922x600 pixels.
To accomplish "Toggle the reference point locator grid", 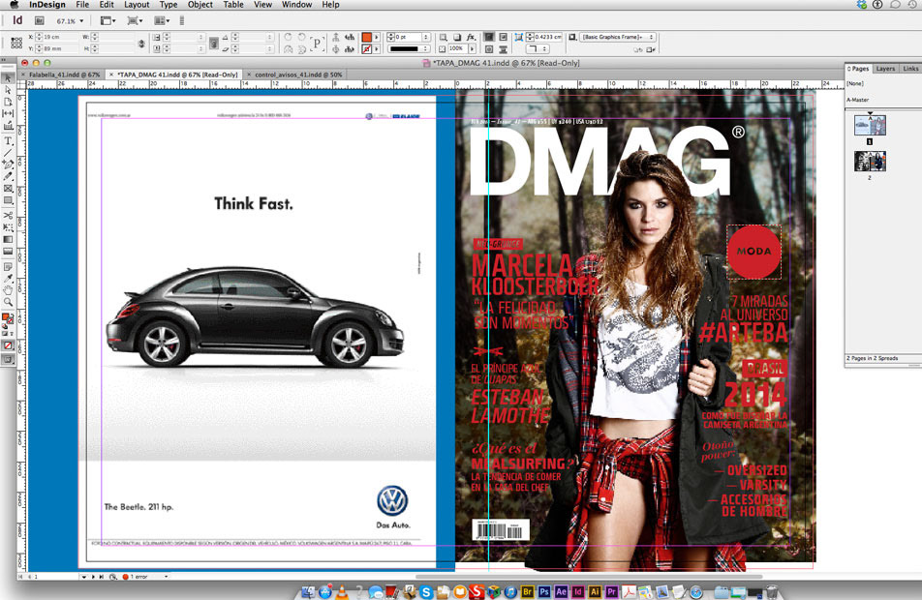I will (x=16, y=43).
